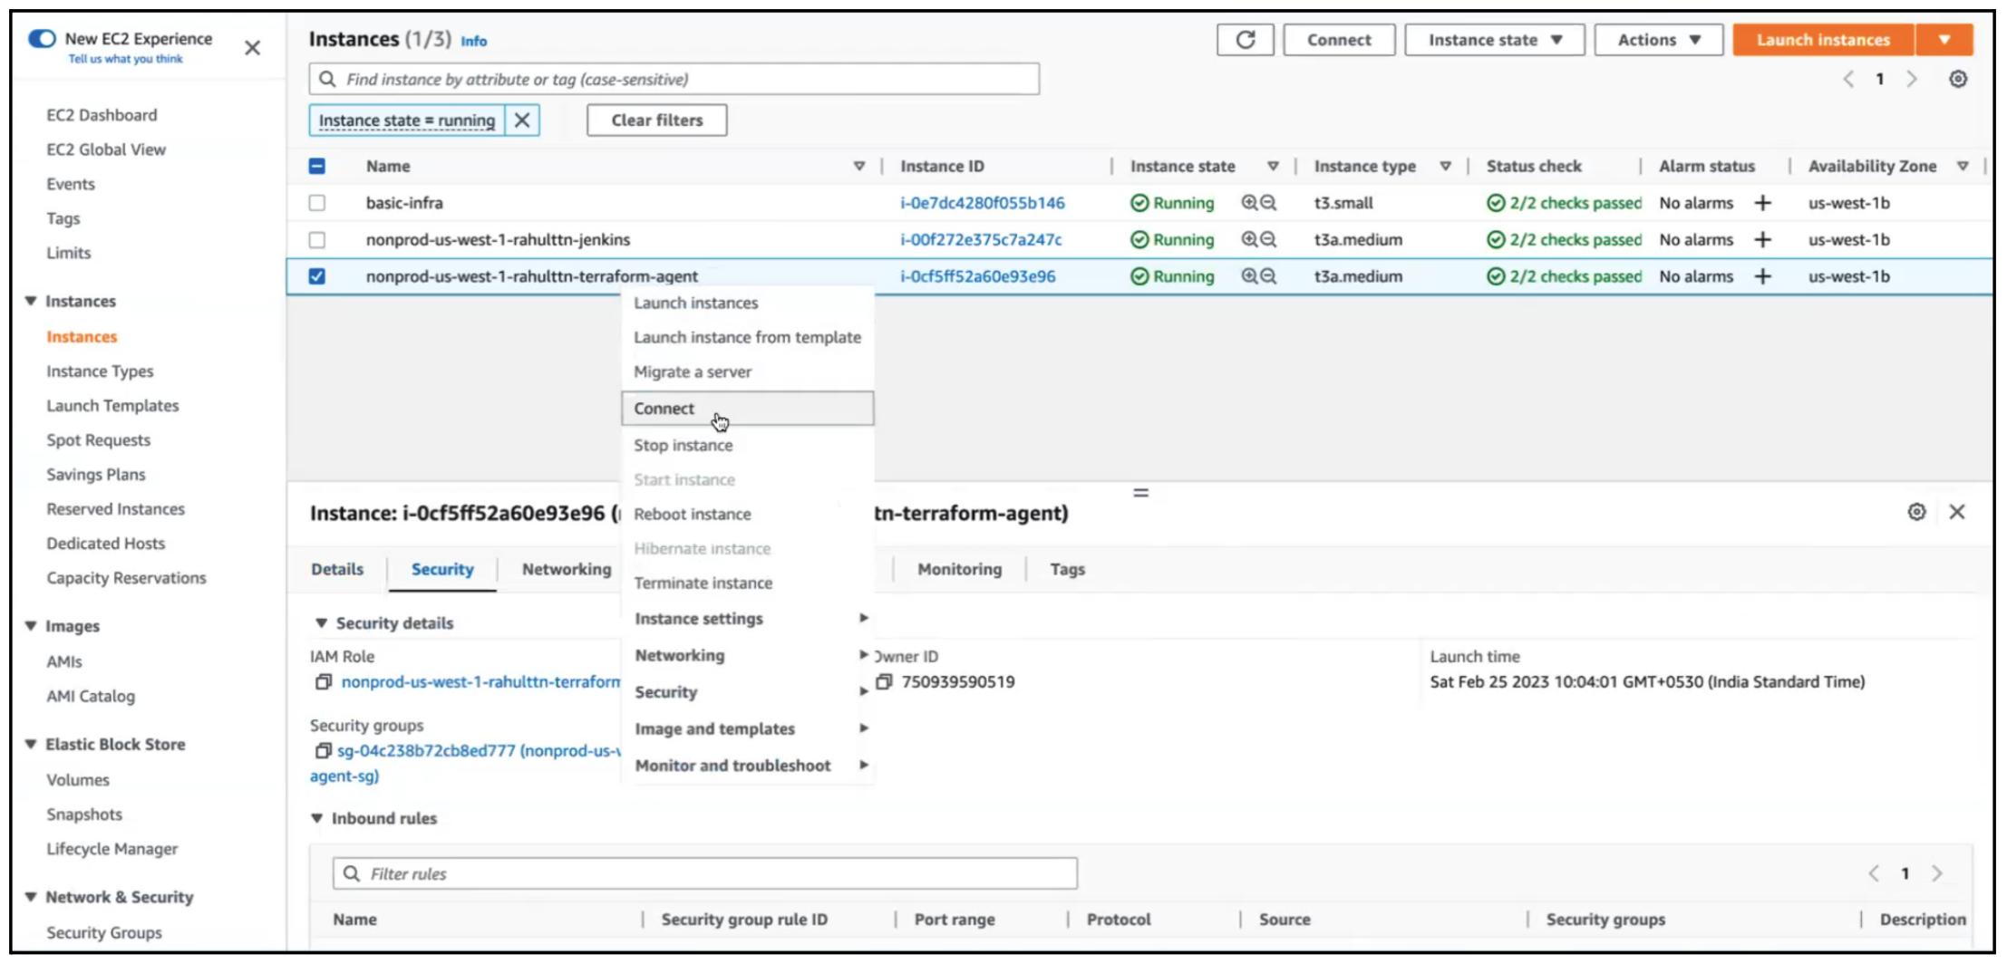Collapse the Security details section

click(321, 623)
